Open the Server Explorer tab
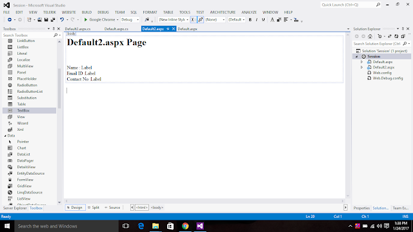The height and width of the screenshot is (232, 413). pos(15,208)
